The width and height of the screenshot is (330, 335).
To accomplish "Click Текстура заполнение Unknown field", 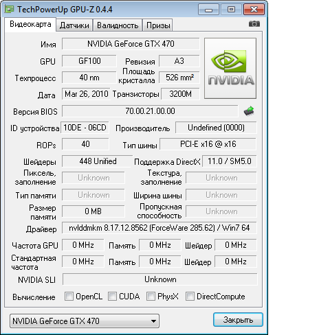I will [x=221, y=178].
